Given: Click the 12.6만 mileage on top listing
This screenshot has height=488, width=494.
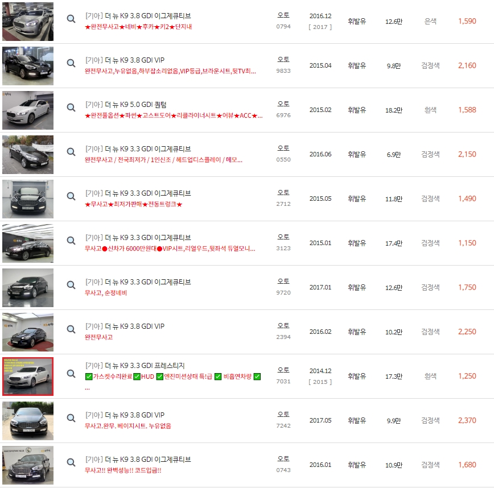Looking at the screenshot, I should pyautogui.click(x=394, y=21).
